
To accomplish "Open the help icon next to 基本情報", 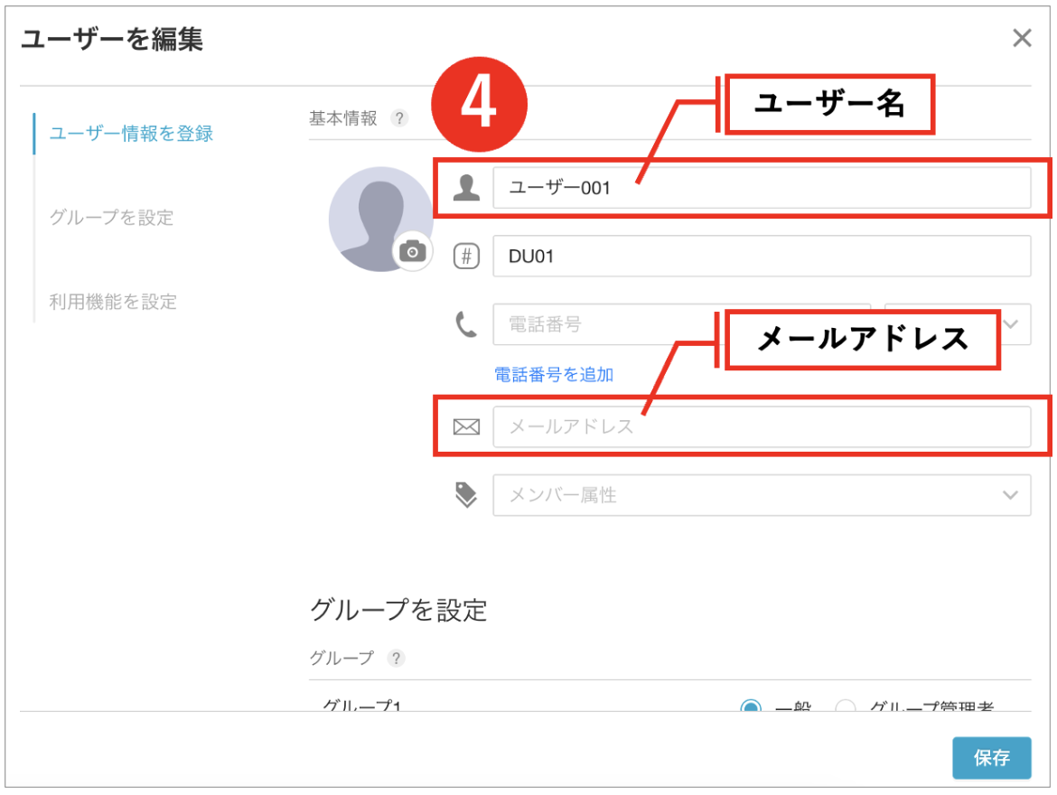I will click(399, 118).
